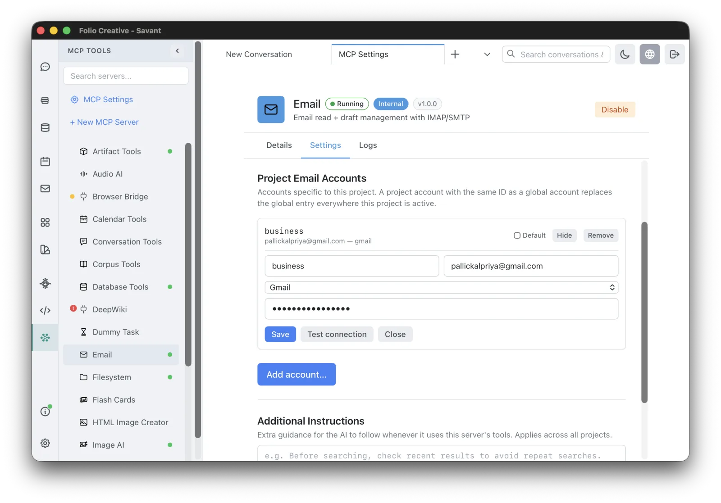
Task: Open the database cylinder icon in left rail
Action: (x=45, y=127)
